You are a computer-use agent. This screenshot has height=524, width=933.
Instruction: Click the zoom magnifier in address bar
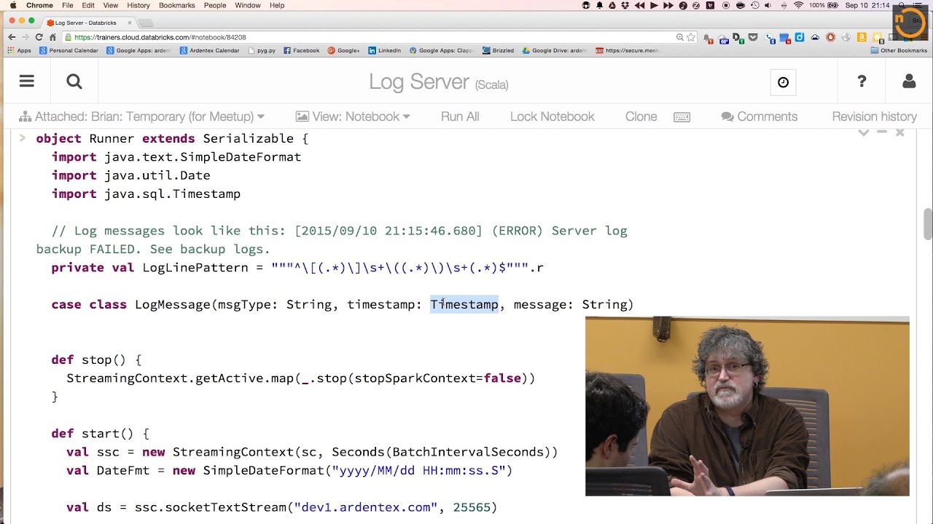click(x=680, y=37)
